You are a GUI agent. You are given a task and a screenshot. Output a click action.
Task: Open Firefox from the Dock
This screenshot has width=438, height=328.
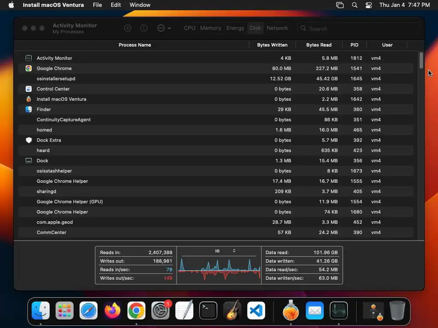click(112, 310)
